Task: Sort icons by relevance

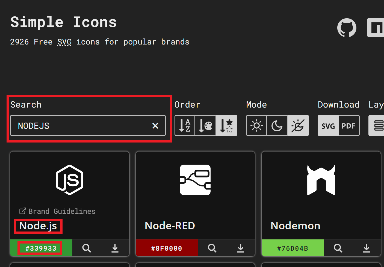Action: [x=226, y=126]
